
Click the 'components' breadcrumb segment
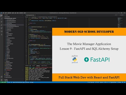click(x=34, y=17)
